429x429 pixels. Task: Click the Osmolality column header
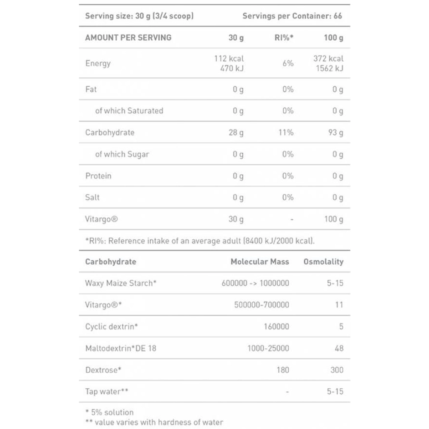coord(323,262)
